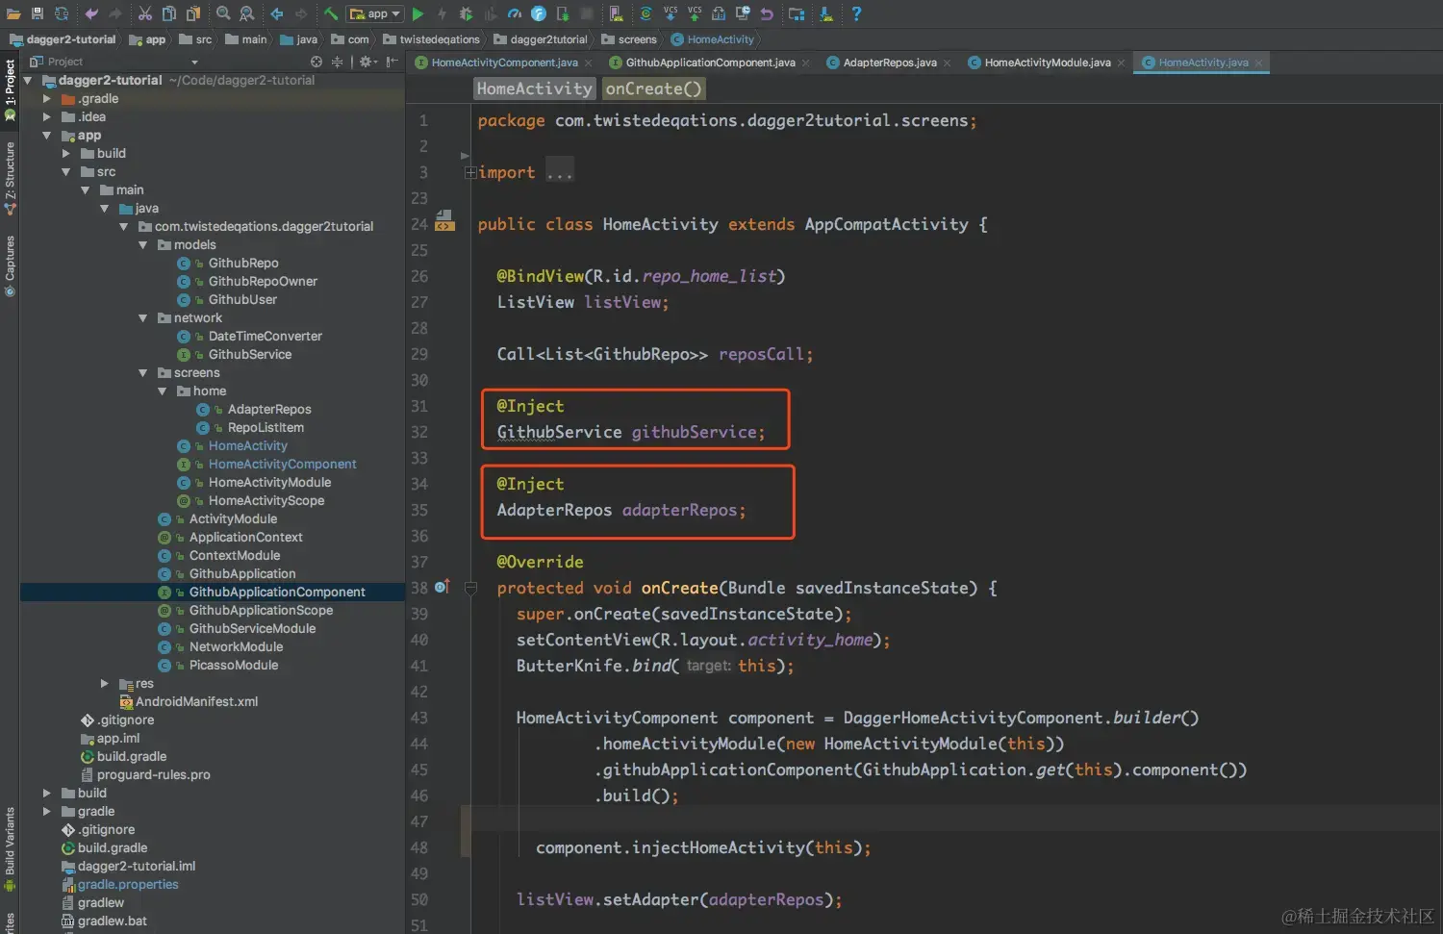The width and height of the screenshot is (1443, 934).
Task: Collapse the models package
Action: (x=142, y=245)
